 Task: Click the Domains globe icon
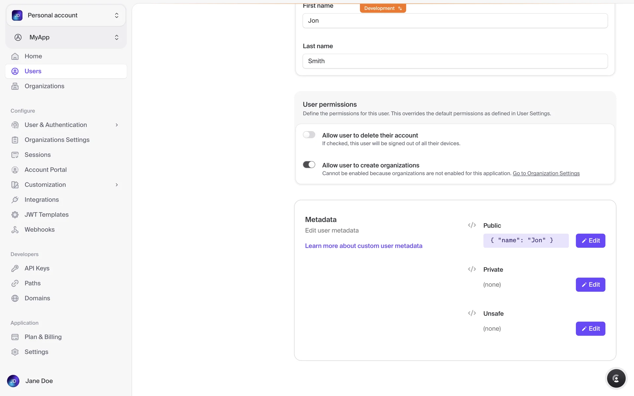(15, 298)
